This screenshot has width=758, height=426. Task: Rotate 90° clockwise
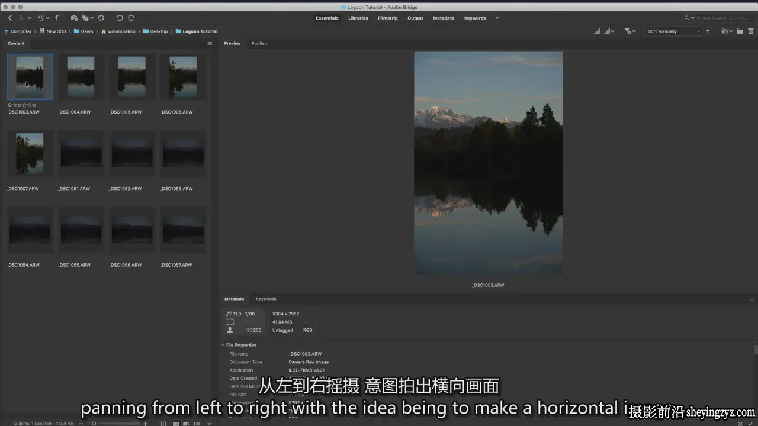(x=131, y=18)
